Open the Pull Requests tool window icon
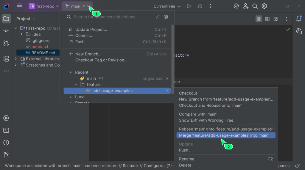Image resolution: width=305 pixels, height=170 pixels. pos(6,43)
